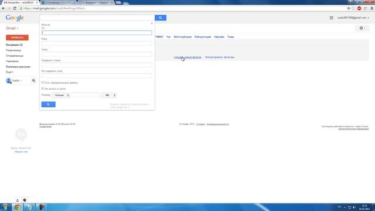Reload the page with the refresh icon

tap(15, 8)
